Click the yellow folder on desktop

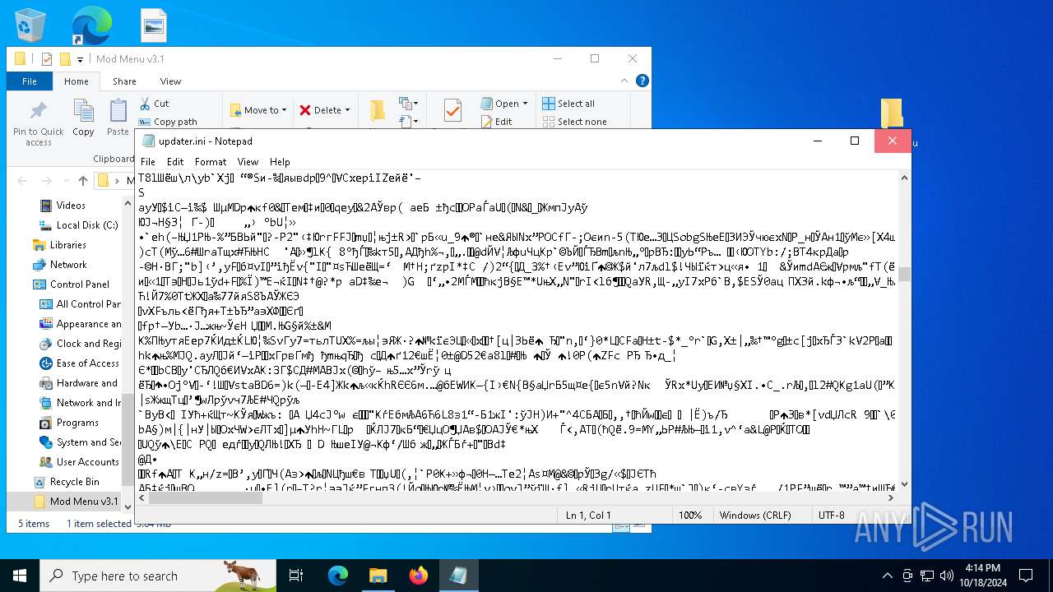point(892,114)
